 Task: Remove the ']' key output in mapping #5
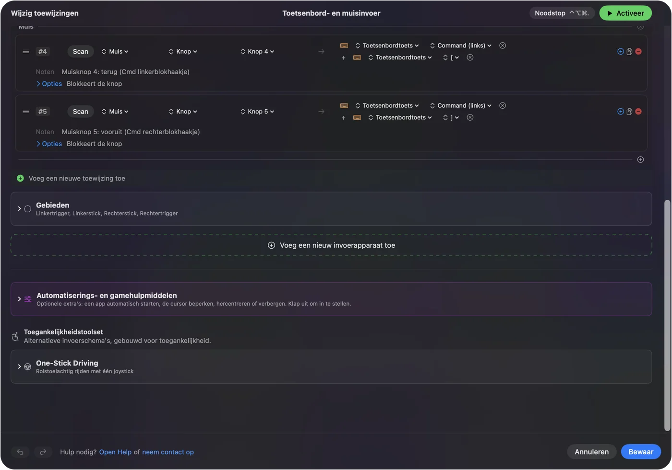(470, 117)
